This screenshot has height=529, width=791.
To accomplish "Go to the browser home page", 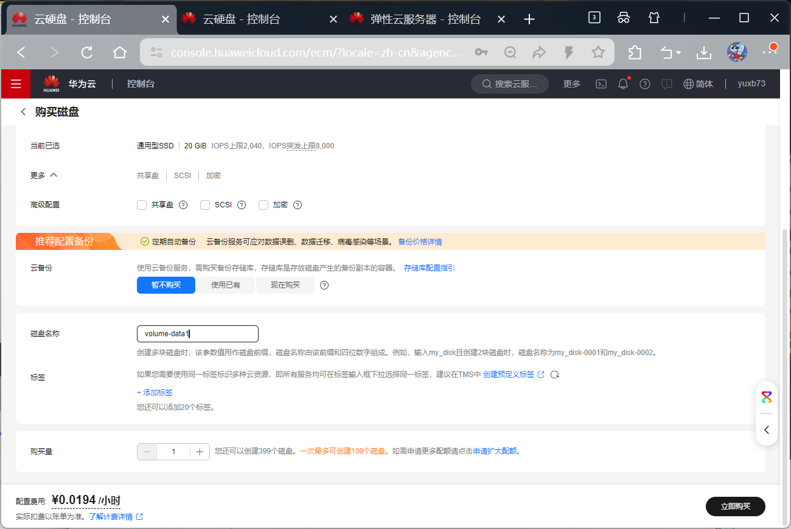I will click(120, 53).
